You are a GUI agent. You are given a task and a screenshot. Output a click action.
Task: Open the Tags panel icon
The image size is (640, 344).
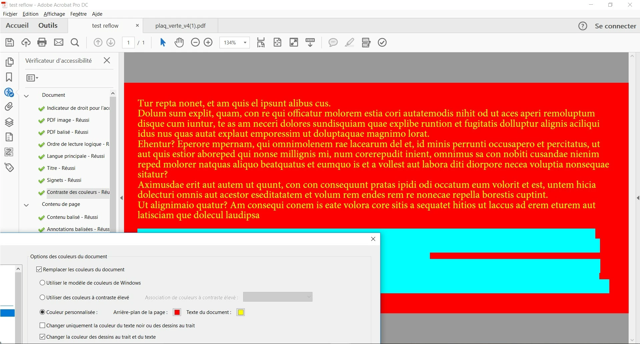click(x=9, y=167)
